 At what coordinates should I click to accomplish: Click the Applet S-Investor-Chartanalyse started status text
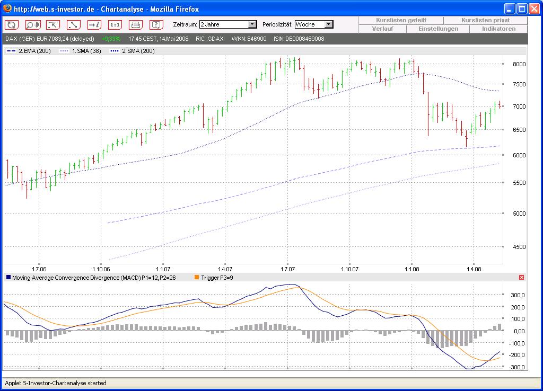(x=55, y=383)
